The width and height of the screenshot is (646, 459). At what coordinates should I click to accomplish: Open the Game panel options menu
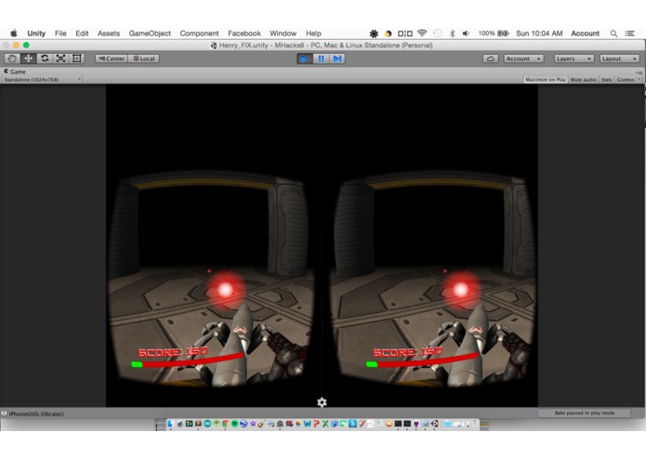pos(639,72)
